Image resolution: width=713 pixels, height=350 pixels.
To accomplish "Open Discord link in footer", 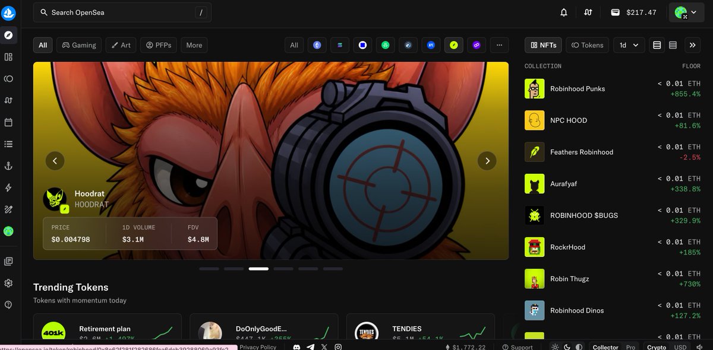I will pyautogui.click(x=296, y=347).
